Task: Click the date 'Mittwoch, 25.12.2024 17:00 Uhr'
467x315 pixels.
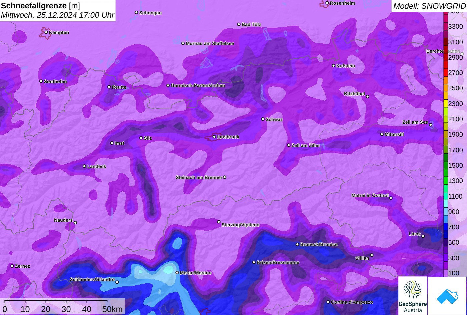Action: pyautogui.click(x=58, y=15)
